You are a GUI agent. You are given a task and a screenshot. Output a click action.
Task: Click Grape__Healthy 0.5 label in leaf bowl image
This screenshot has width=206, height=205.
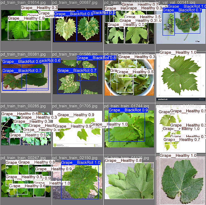pyautogui.click(x=135, y=72)
